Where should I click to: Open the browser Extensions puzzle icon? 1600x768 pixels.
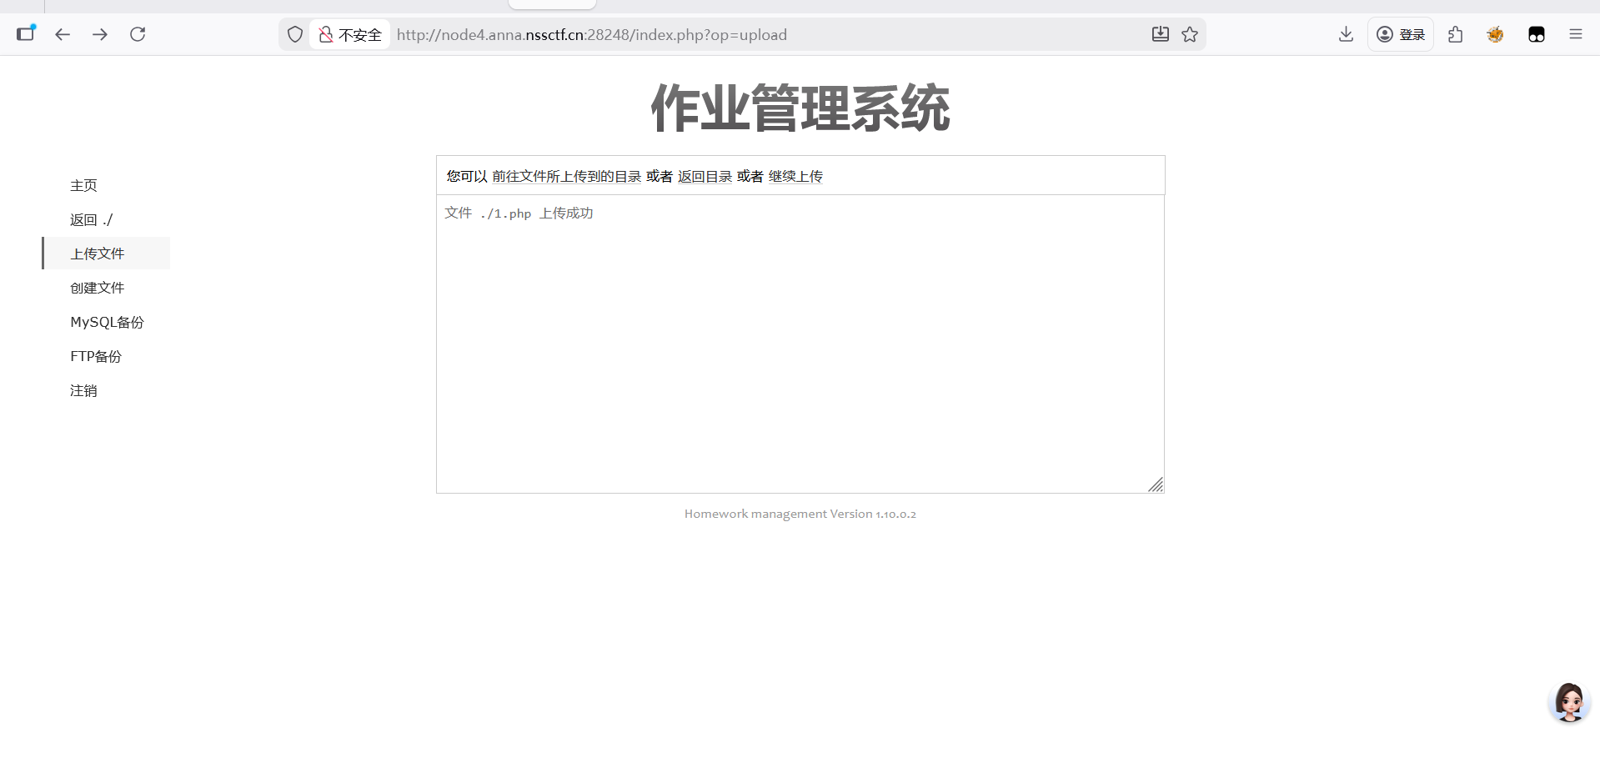coord(1456,34)
